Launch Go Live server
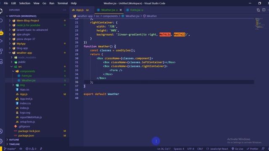Viewport: 269px width, 151px height. (x=237, y=149)
